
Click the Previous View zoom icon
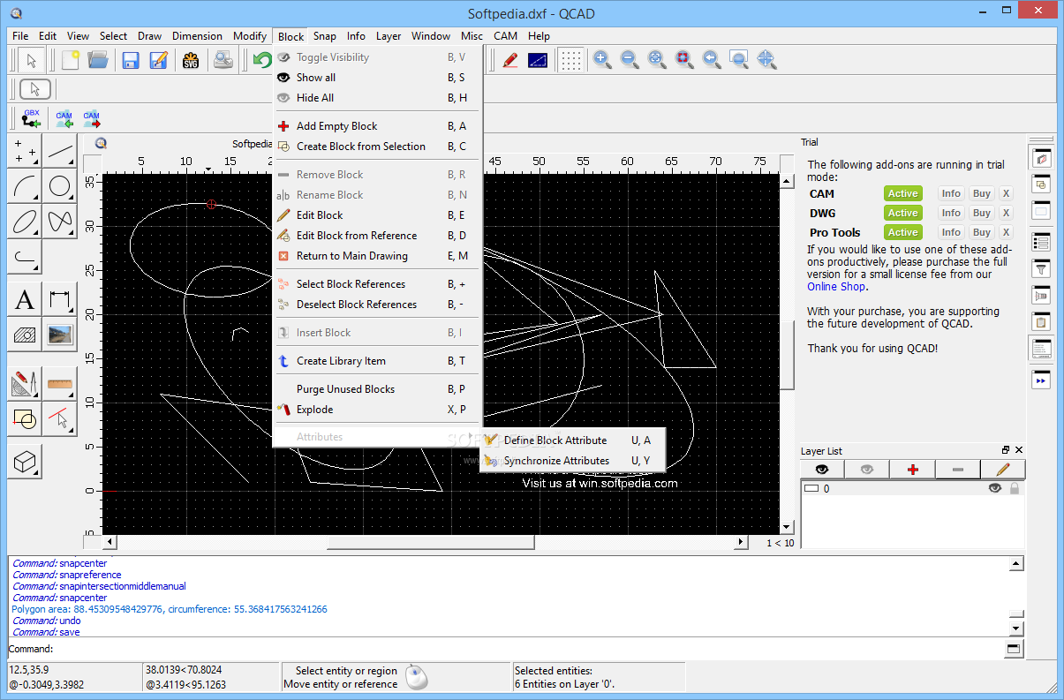[x=712, y=60]
